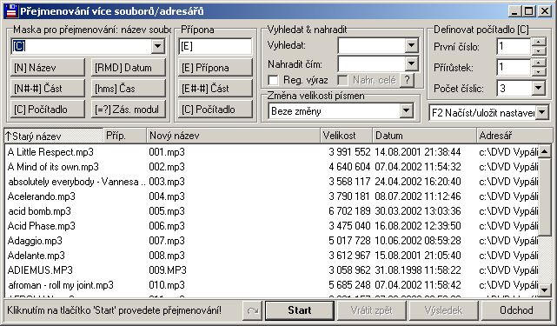557x326 pixels.
Task: Click the 'Výsledek' result button
Action: click(x=444, y=310)
